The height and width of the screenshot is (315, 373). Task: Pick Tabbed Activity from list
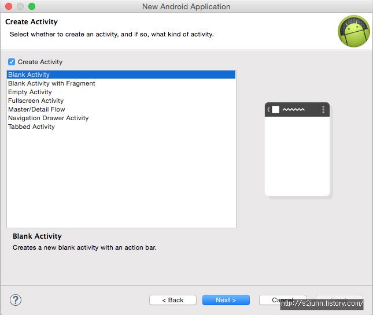pyautogui.click(x=121, y=127)
